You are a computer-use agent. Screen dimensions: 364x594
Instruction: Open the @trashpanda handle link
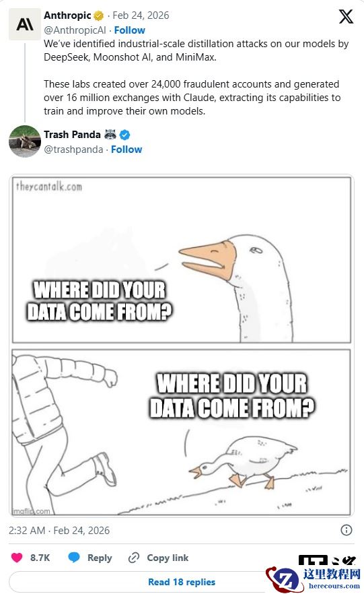pyautogui.click(x=73, y=150)
